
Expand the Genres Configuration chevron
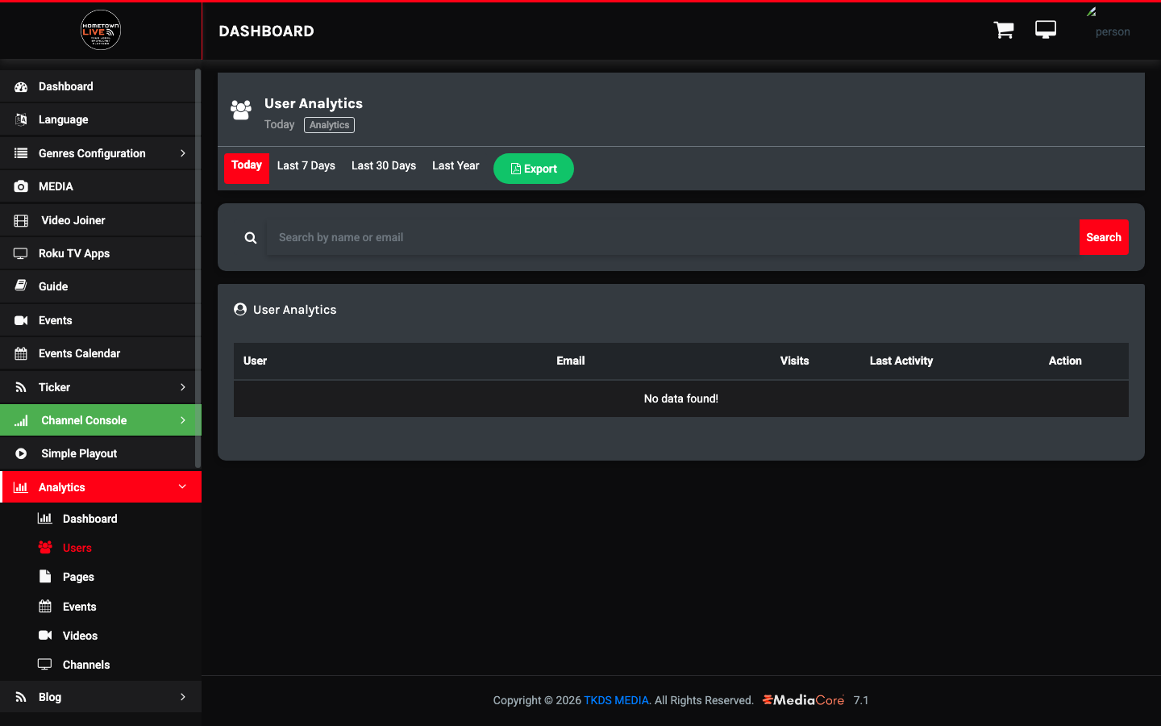[183, 153]
